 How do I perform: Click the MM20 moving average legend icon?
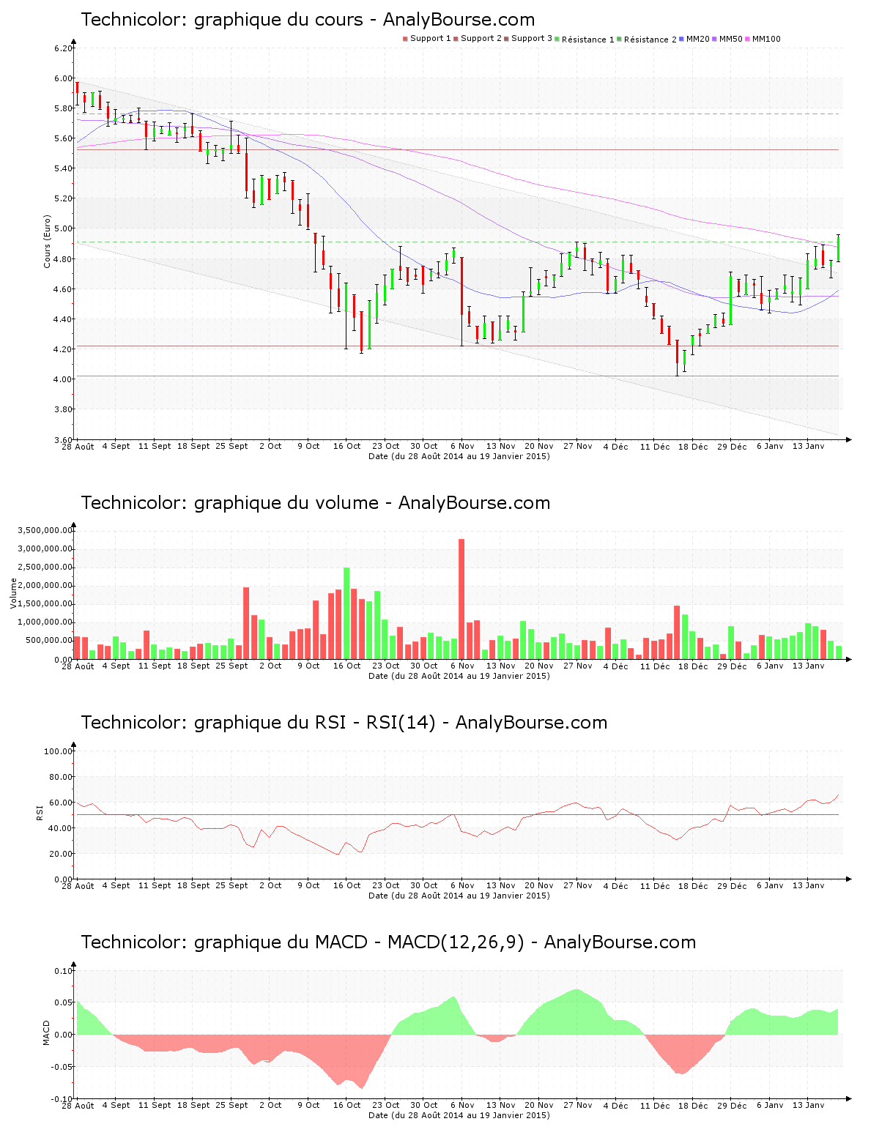tap(680, 37)
